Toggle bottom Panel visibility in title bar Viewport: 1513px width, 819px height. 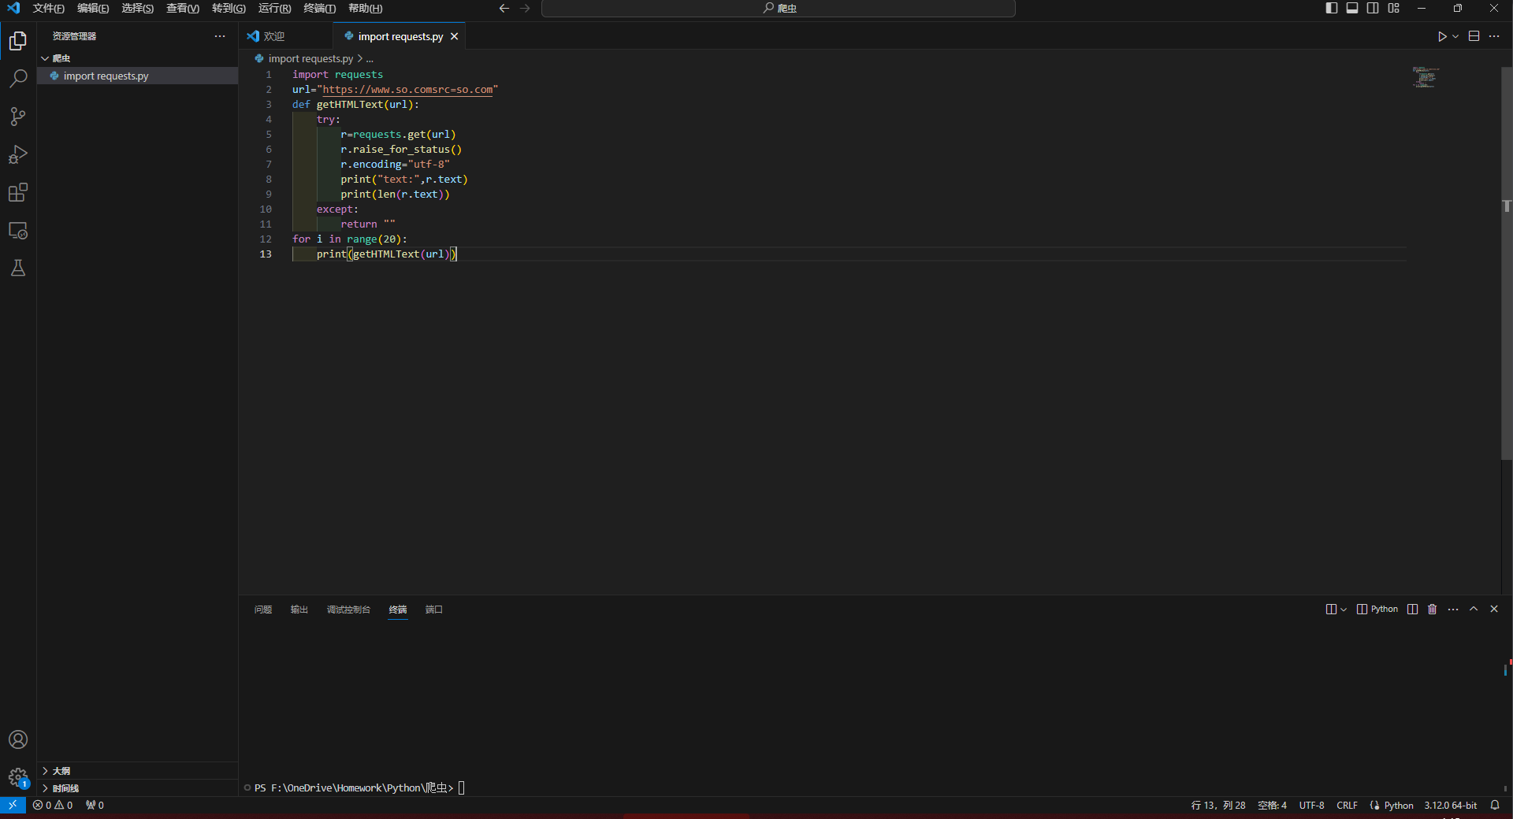[1352, 8]
